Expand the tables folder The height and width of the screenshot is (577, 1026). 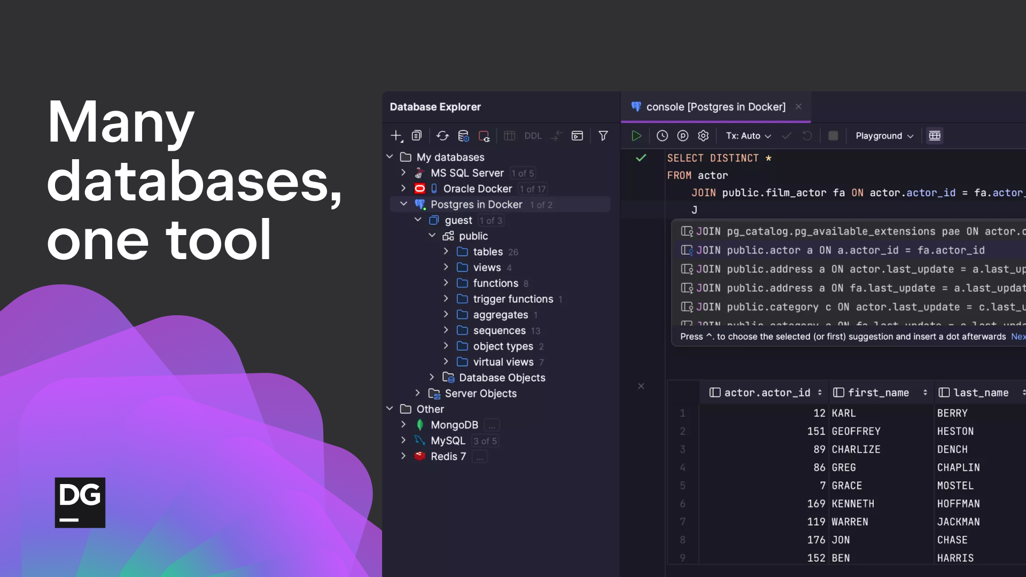[446, 251]
